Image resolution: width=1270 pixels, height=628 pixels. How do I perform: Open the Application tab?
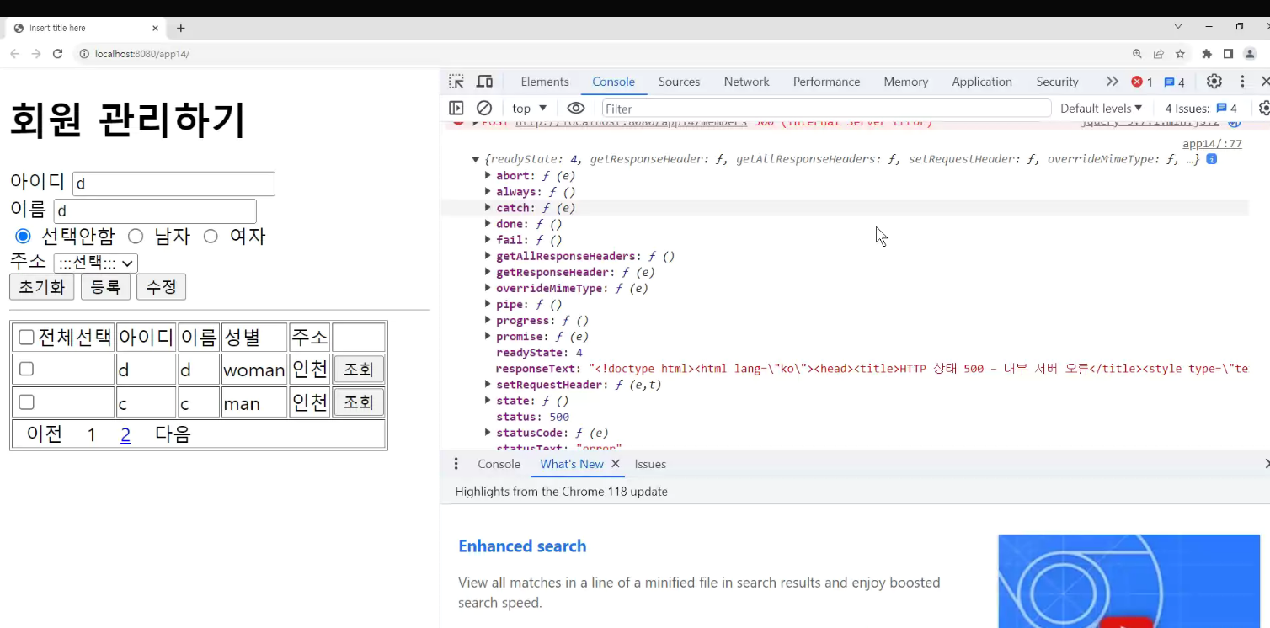click(982, 82)
